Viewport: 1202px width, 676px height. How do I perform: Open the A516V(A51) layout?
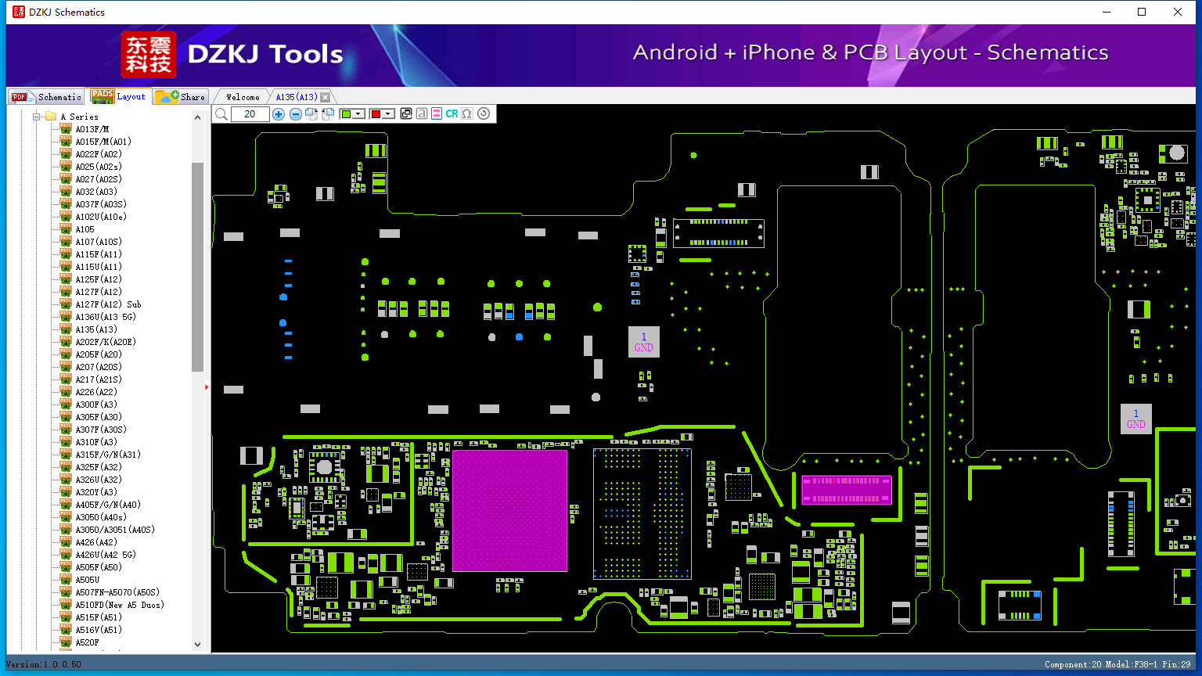(x=99, y=630)
